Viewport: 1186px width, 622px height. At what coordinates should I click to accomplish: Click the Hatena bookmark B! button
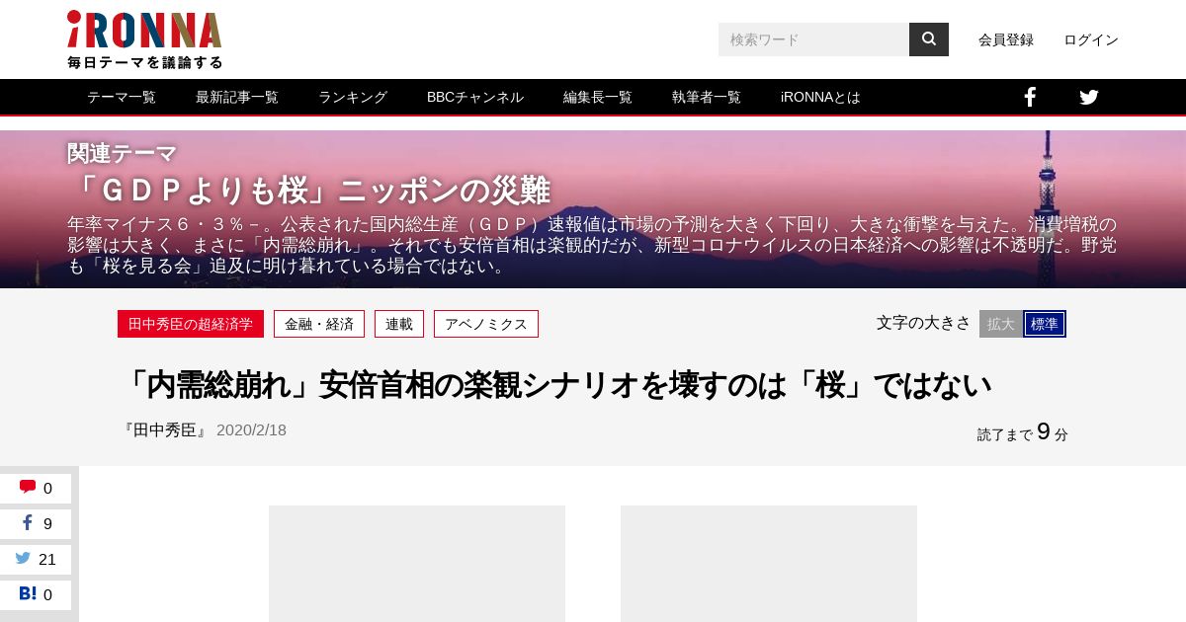(36, 594)
